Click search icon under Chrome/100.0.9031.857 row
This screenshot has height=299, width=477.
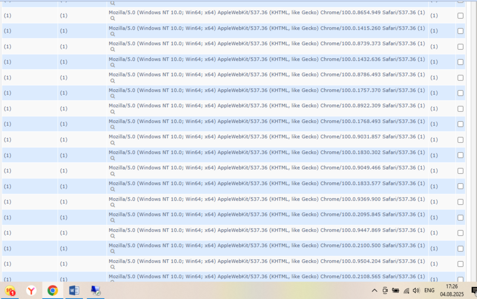[x=112, y=143]
